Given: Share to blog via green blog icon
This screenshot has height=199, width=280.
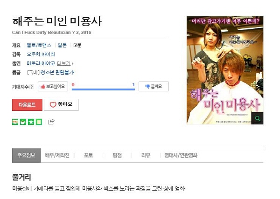Looking at the screenshot, I should [15, 122].
